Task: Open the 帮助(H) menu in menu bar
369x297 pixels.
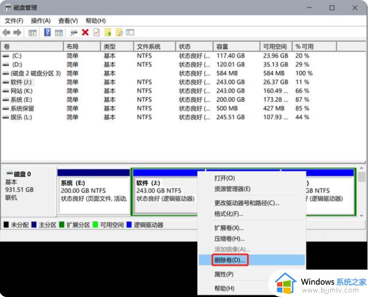Action: coord(96,21)
